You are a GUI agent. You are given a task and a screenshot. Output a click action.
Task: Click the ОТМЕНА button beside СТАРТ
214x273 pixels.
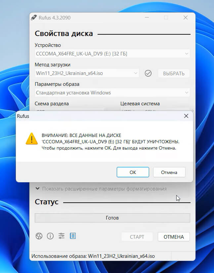tap(174, 237)
